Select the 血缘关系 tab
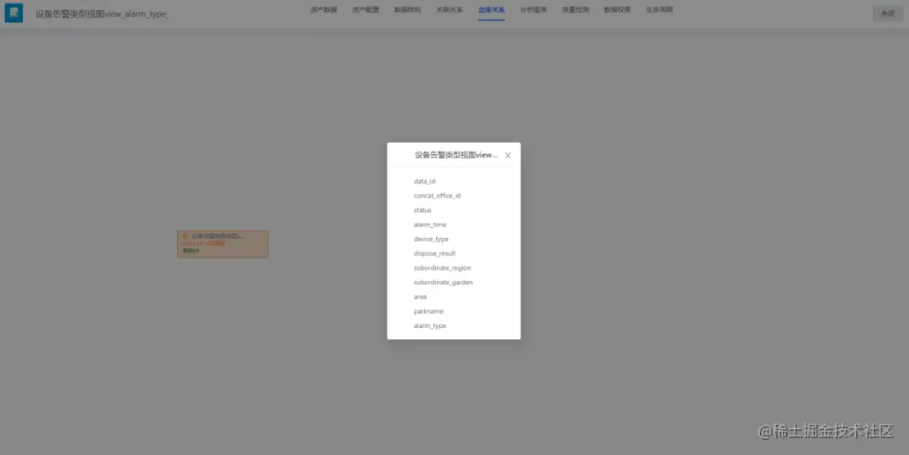Viewport: 909px width, 455px height. (x=491, y=10)
